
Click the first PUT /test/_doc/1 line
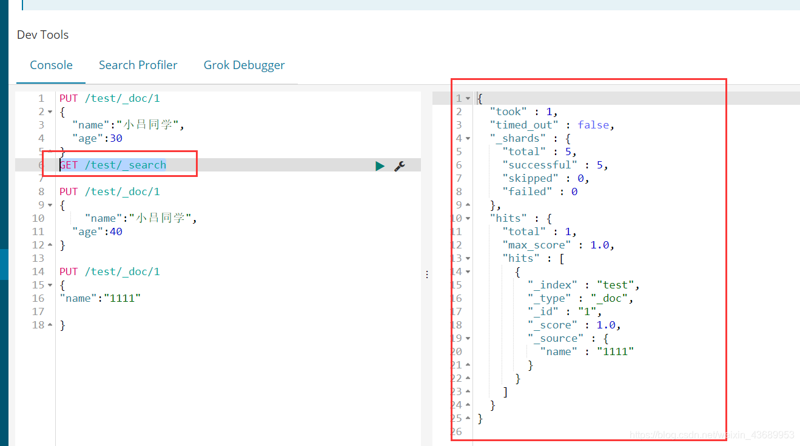coord(110,98)
